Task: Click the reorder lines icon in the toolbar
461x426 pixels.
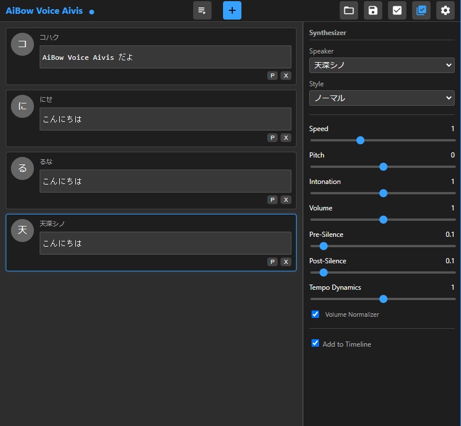Action: [202, 10]
